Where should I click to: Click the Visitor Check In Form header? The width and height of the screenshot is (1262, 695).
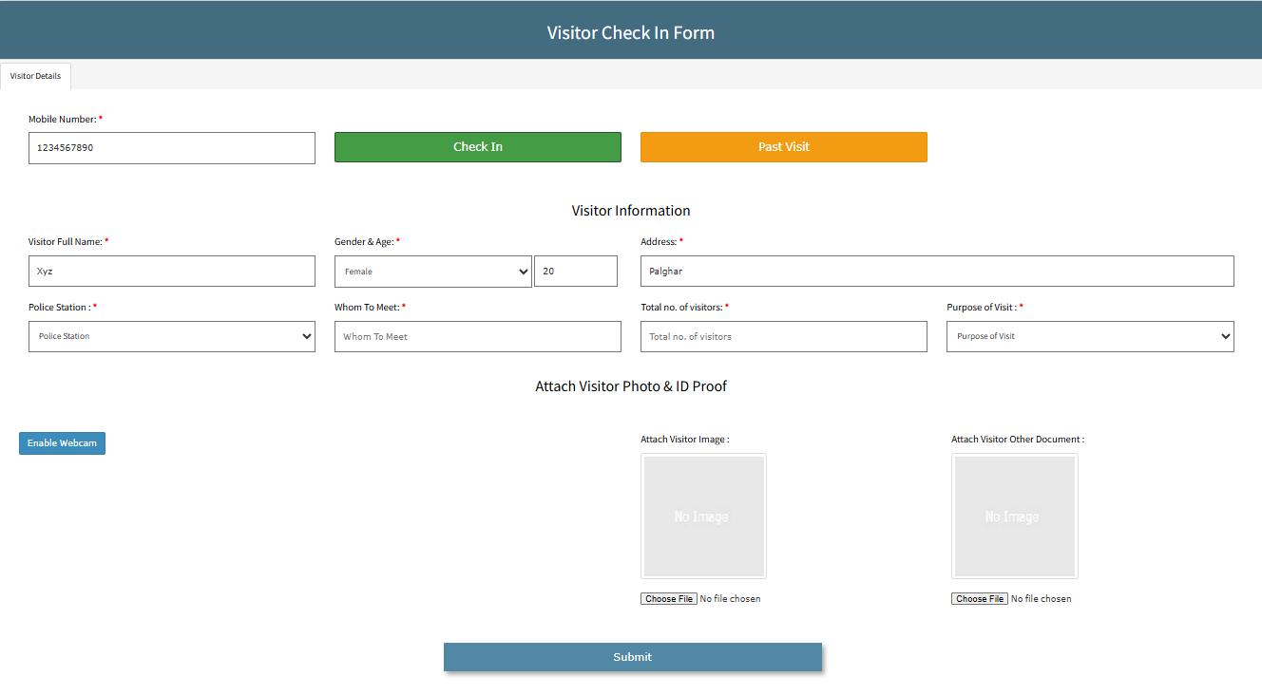(630, 32)
